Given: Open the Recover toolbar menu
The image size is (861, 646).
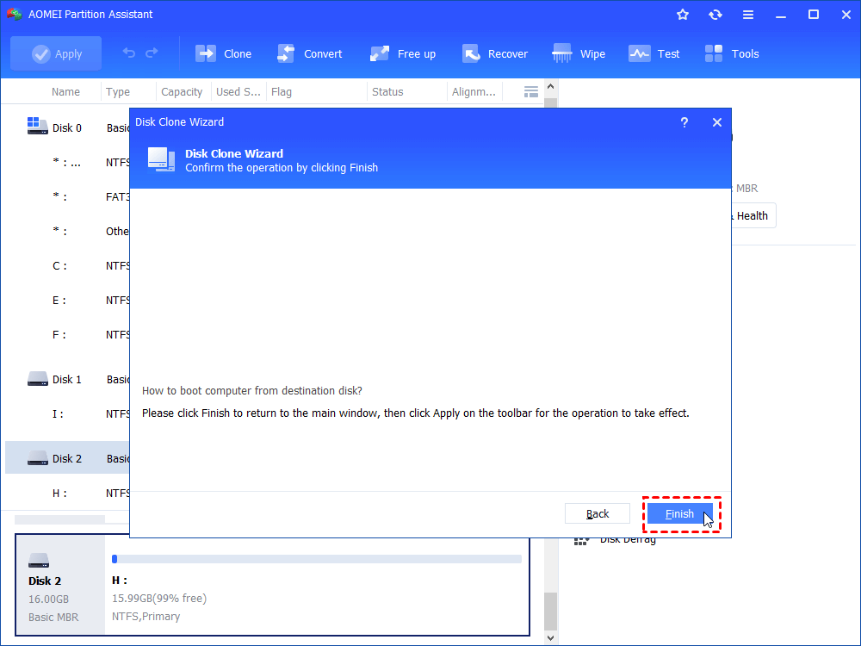Looking at the screenshot, I should [x=495, y=53].
